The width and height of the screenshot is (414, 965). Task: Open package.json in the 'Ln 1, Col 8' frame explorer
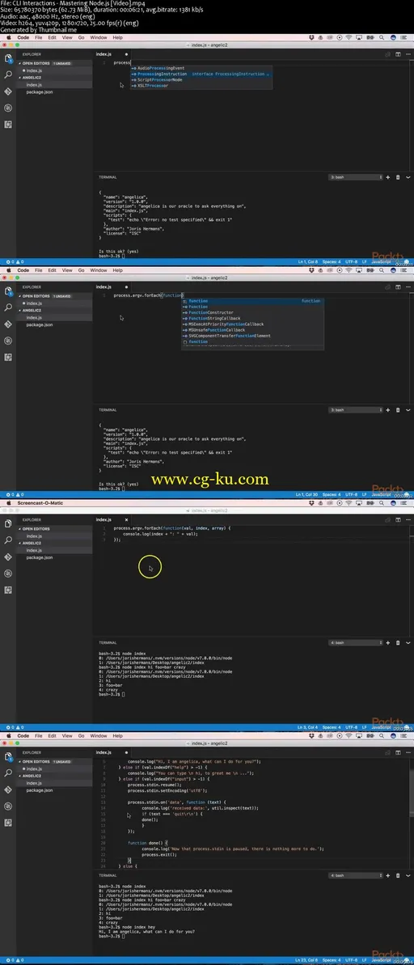[40, 91]
